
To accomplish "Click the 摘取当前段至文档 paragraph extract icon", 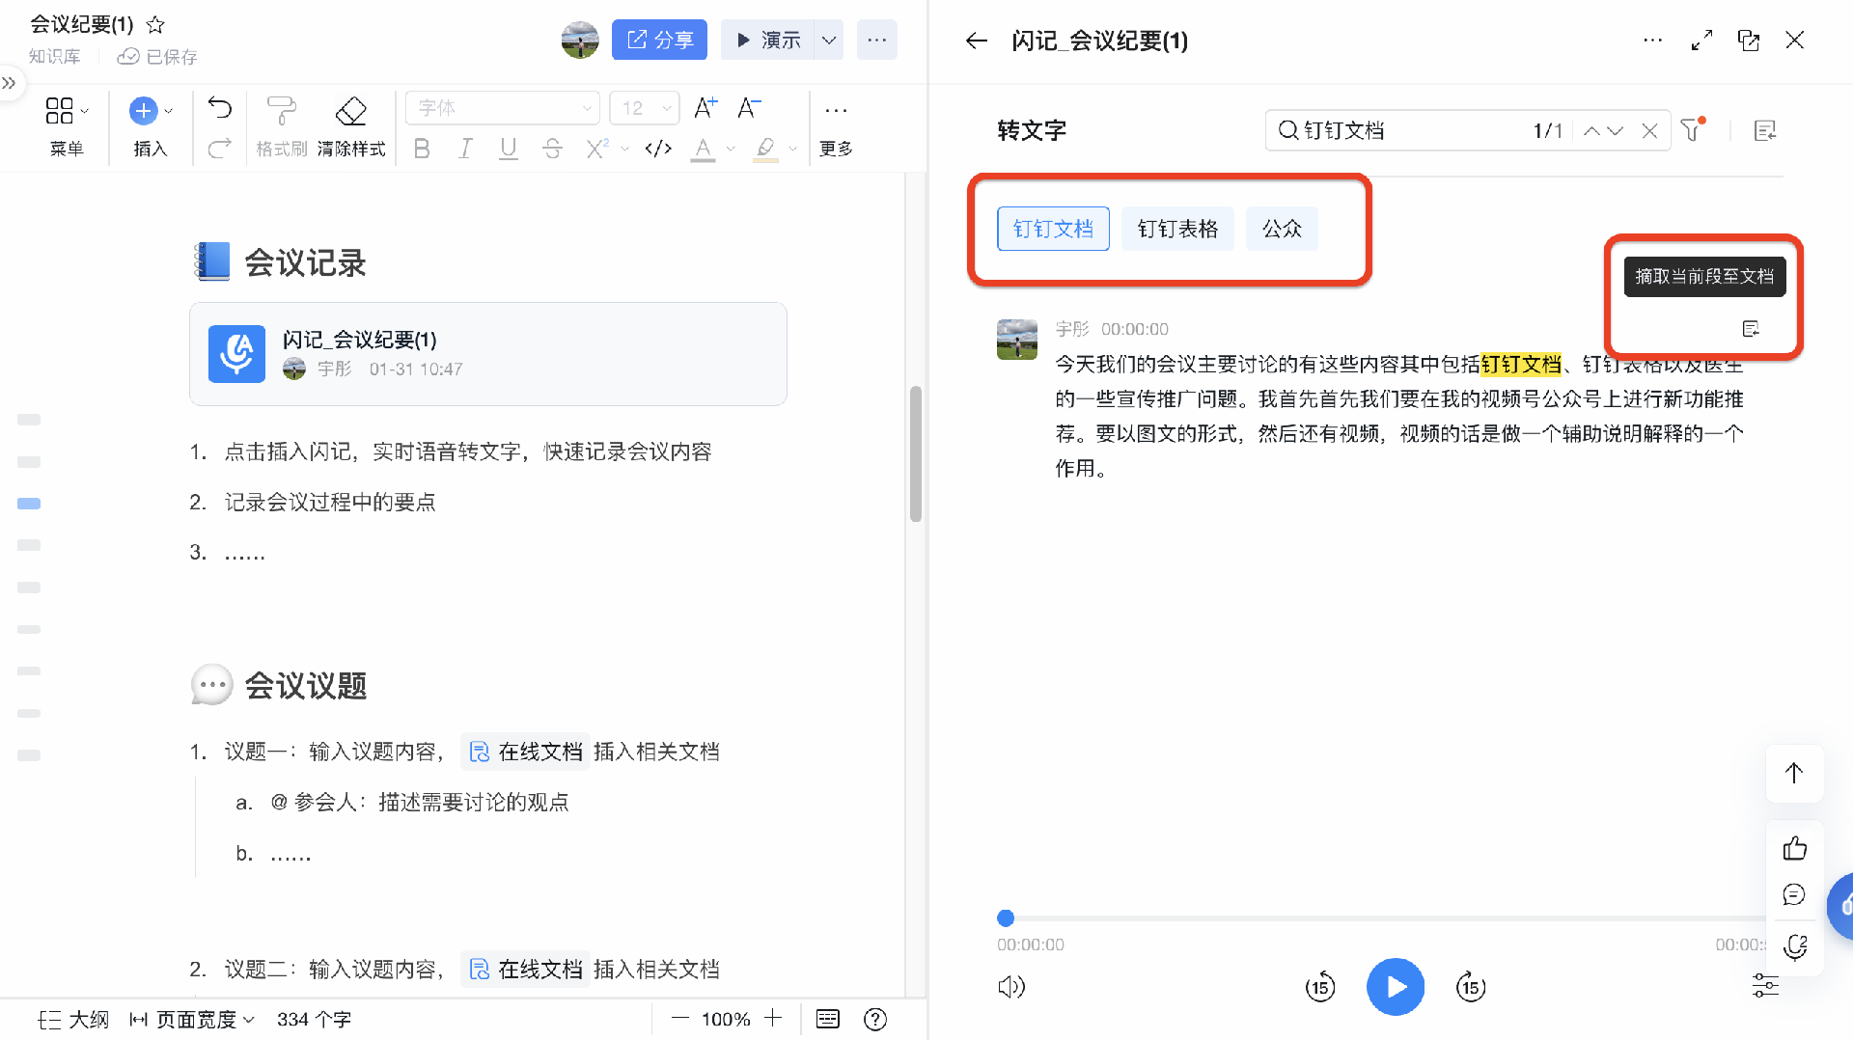I will (x=1751, y=329).
